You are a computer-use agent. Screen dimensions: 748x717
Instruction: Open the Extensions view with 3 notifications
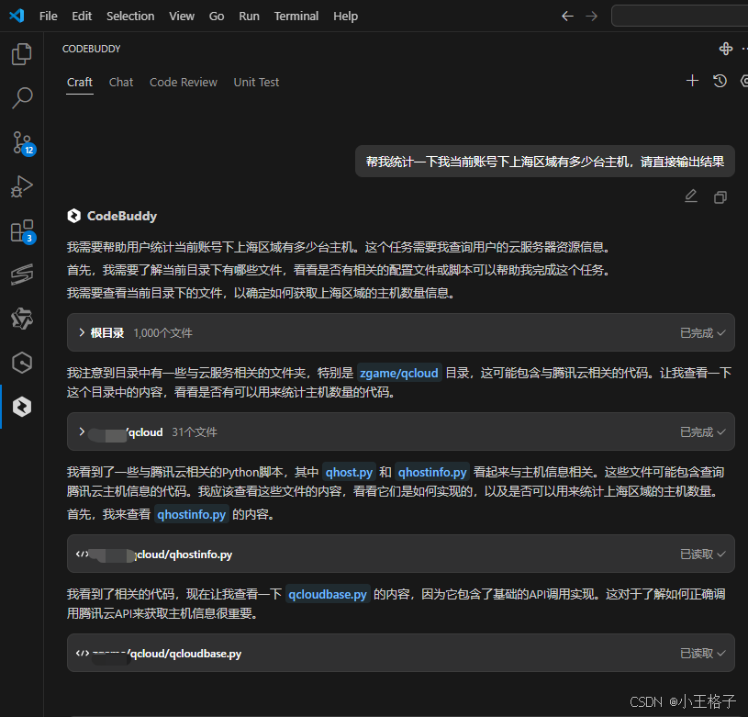tap(21, 230)
